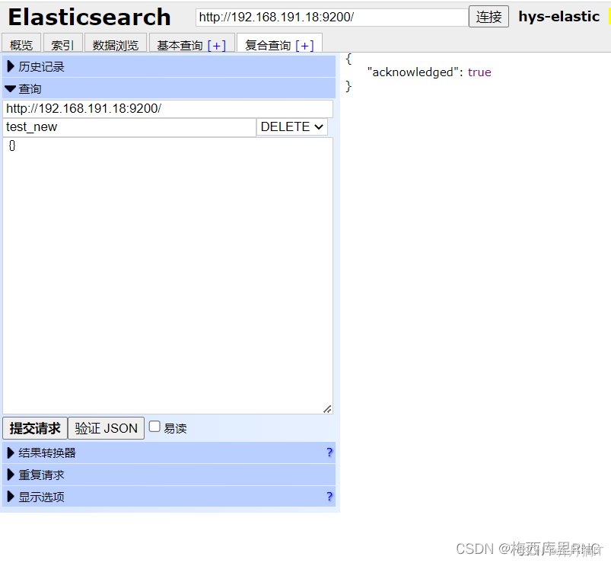The height and width of the screenshot is (563, 611).
Task: Expand the 结果转换器 result transformer section
Action: 169,453
